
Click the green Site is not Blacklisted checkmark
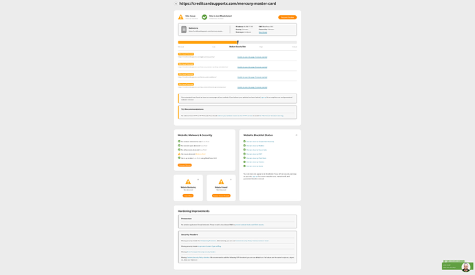click(x=204, y=16)
